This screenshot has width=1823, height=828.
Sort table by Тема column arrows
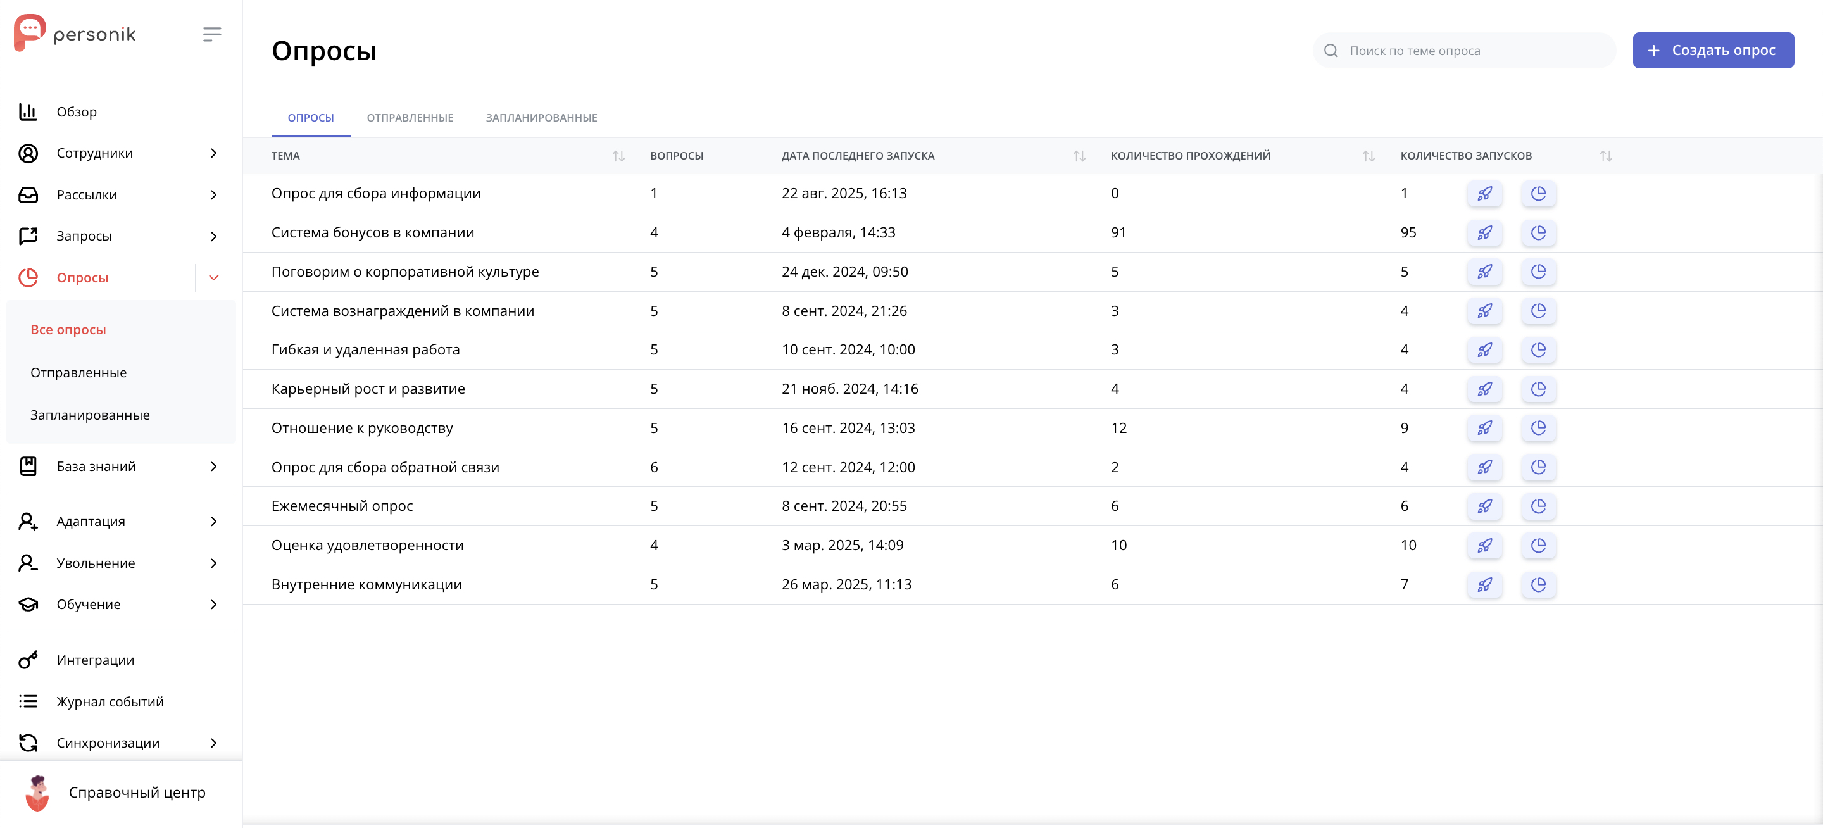[618, 156]
